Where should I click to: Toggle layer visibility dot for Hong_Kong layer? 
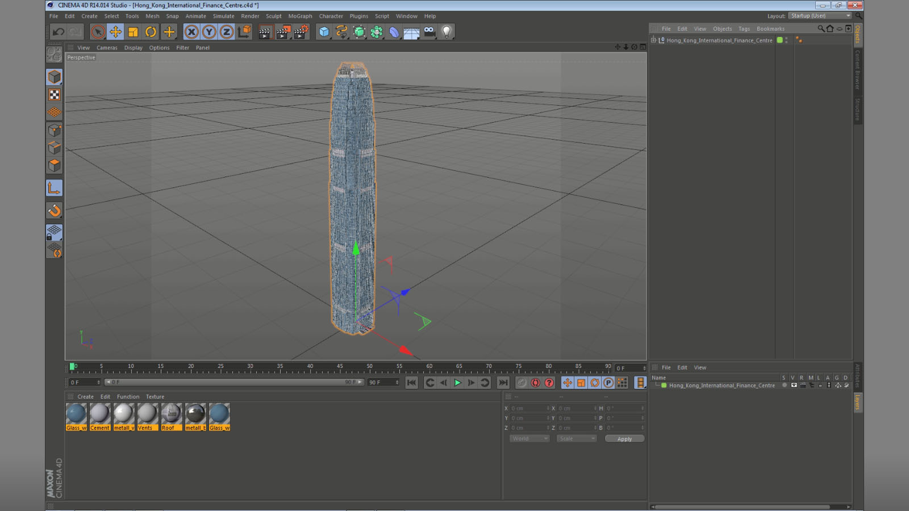click(x=785, y=386)
